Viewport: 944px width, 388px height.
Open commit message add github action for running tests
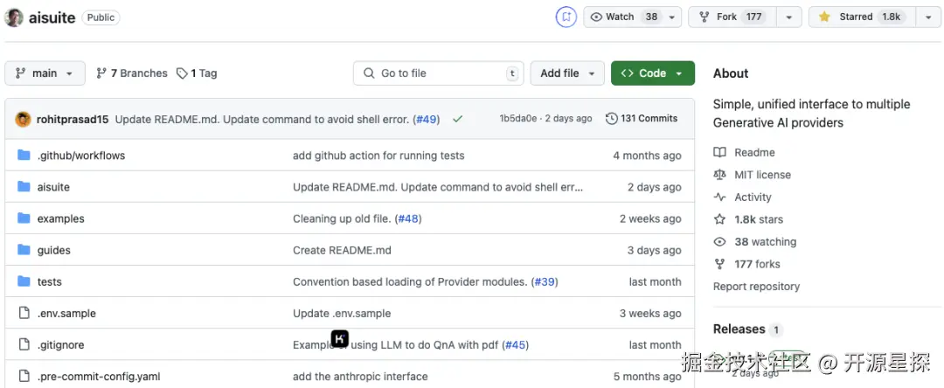click(378, 156)
